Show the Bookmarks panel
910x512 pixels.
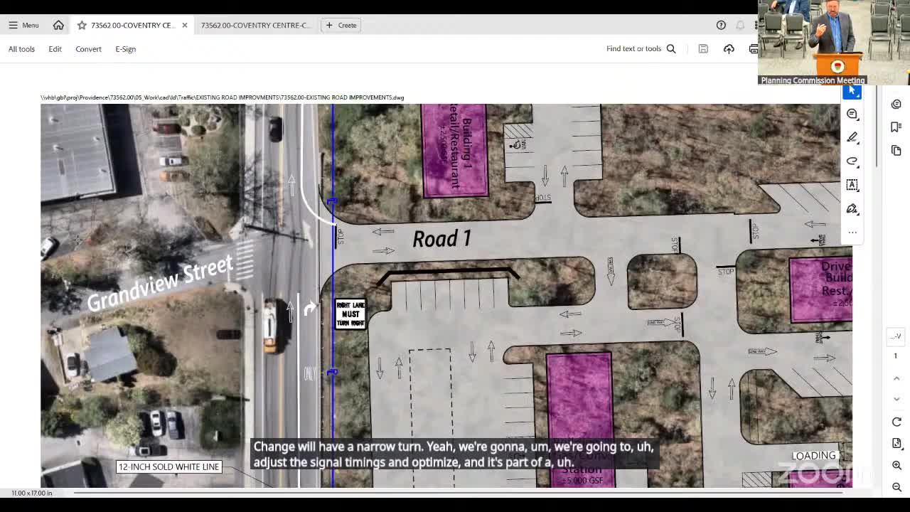(896, 127)
